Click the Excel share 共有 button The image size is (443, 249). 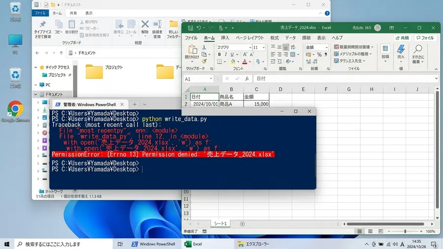click(x=402, y=38)
